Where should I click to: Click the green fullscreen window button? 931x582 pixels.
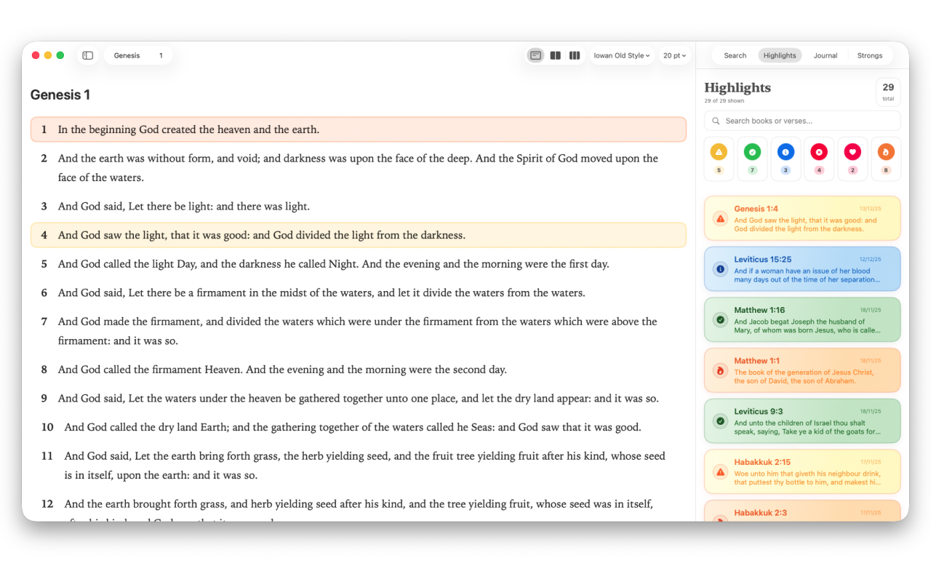click(60, 55)
